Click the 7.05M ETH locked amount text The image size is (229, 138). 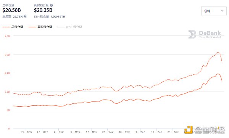[58, 17]
